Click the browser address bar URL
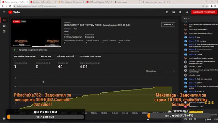218x123 pixels. pyautogui.click(x=36, y=6)
